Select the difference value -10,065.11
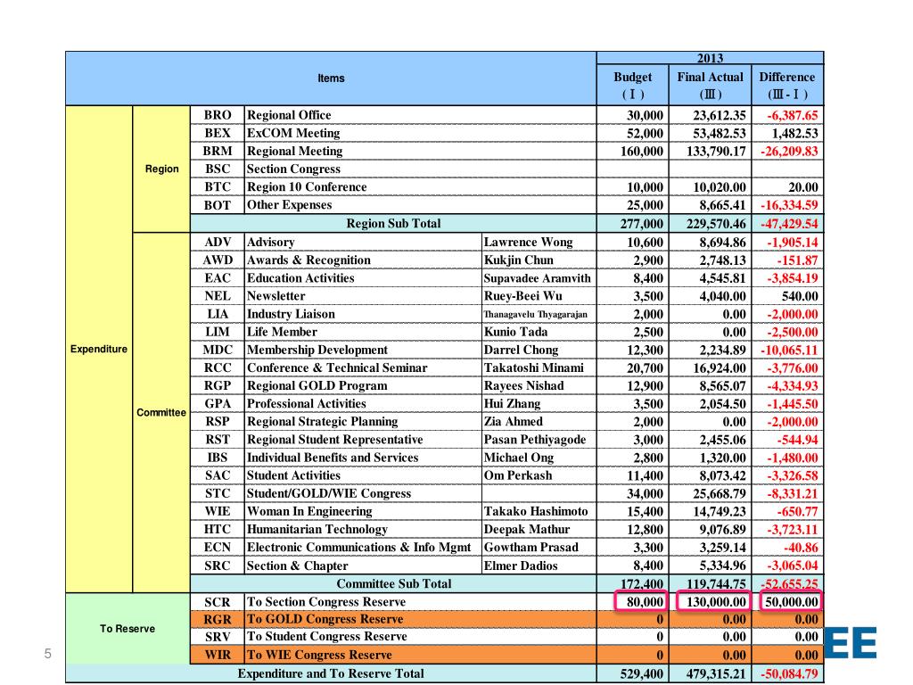The image size is (913, 685). pyautogui.click(x=788, y=350)
